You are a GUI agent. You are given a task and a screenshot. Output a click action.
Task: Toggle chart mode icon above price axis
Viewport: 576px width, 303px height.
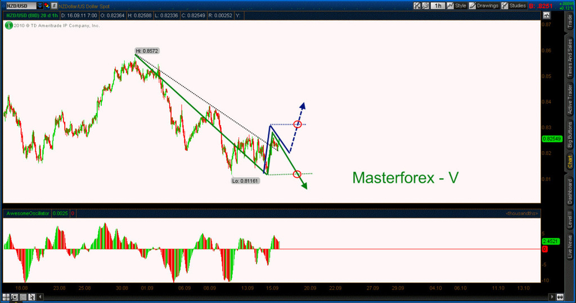tap(547, 15)
